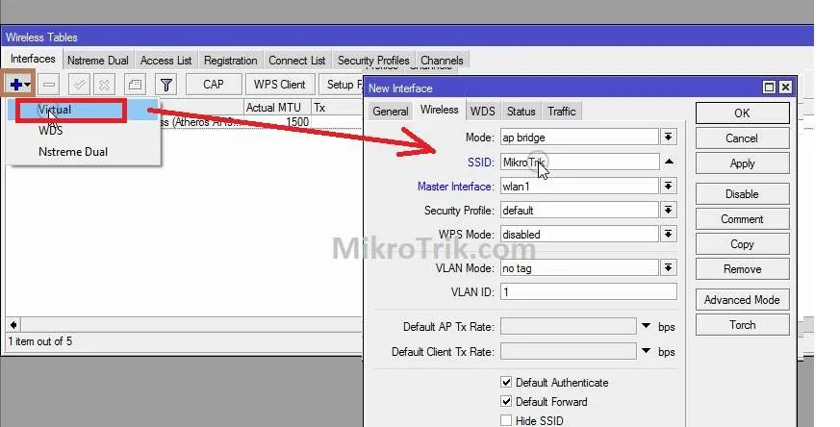Open the Traffic tab in New Interface
The height and width of the screenshot is (427, 840).
click(562, 112)
